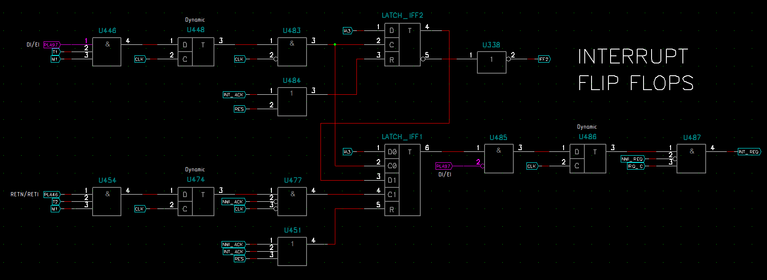Click the U487 AND gate symbol
Image resolution: width=767 pixels, height=280 pixels.
(x=691, y=159)
